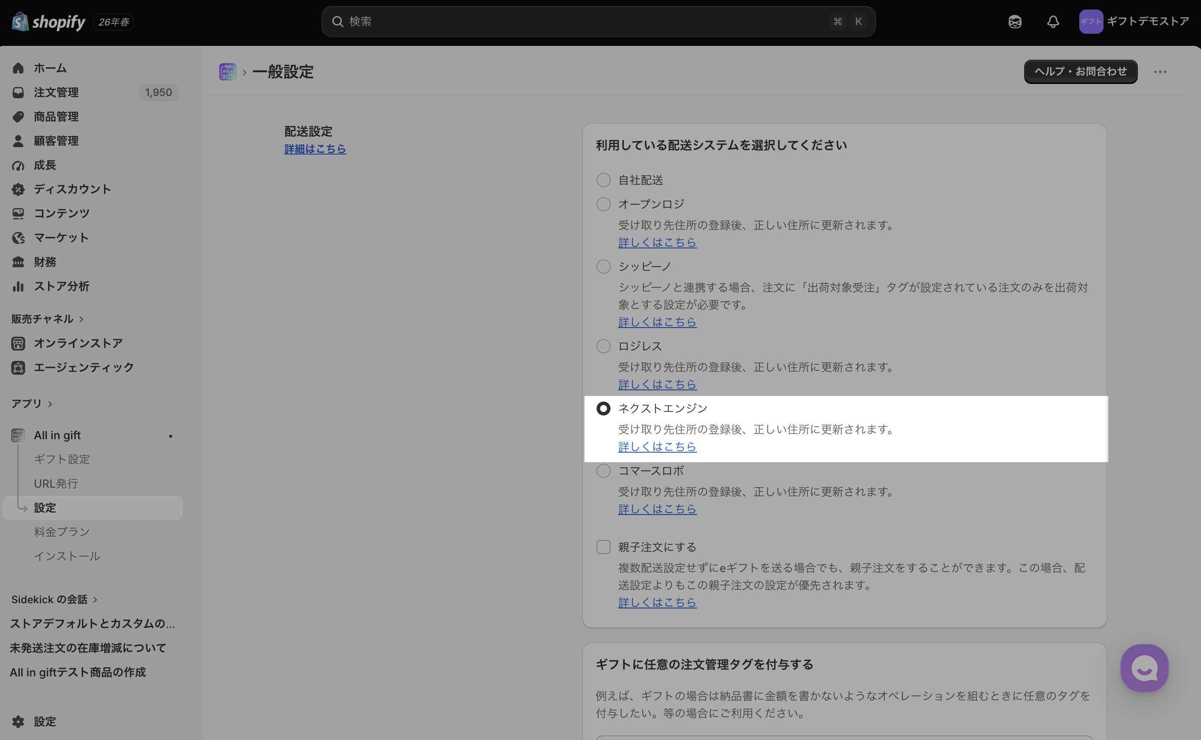This screenshot has height=740, width=1201.
Task: Go to ホーム via the house icon
Action: [18, 68]
